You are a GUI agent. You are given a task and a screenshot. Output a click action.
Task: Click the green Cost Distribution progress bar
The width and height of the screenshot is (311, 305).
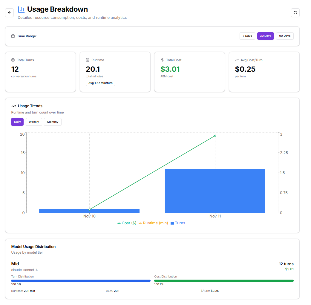pyautogui.click(x=224, y=281)
